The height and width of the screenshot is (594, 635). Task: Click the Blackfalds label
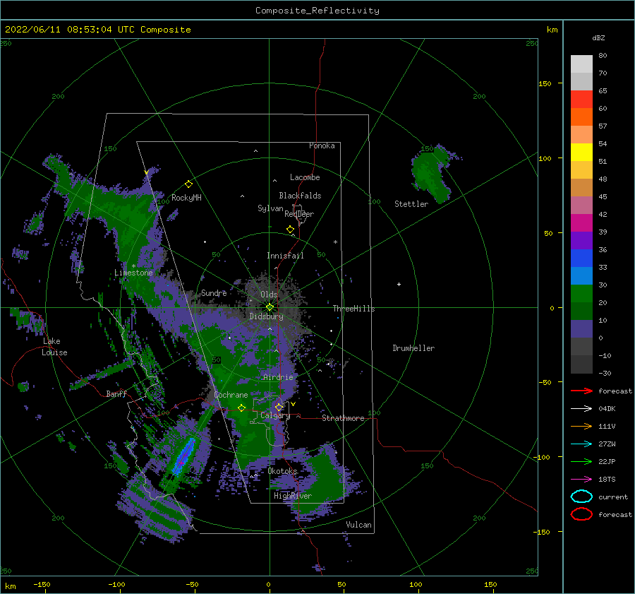click(300, 196)
